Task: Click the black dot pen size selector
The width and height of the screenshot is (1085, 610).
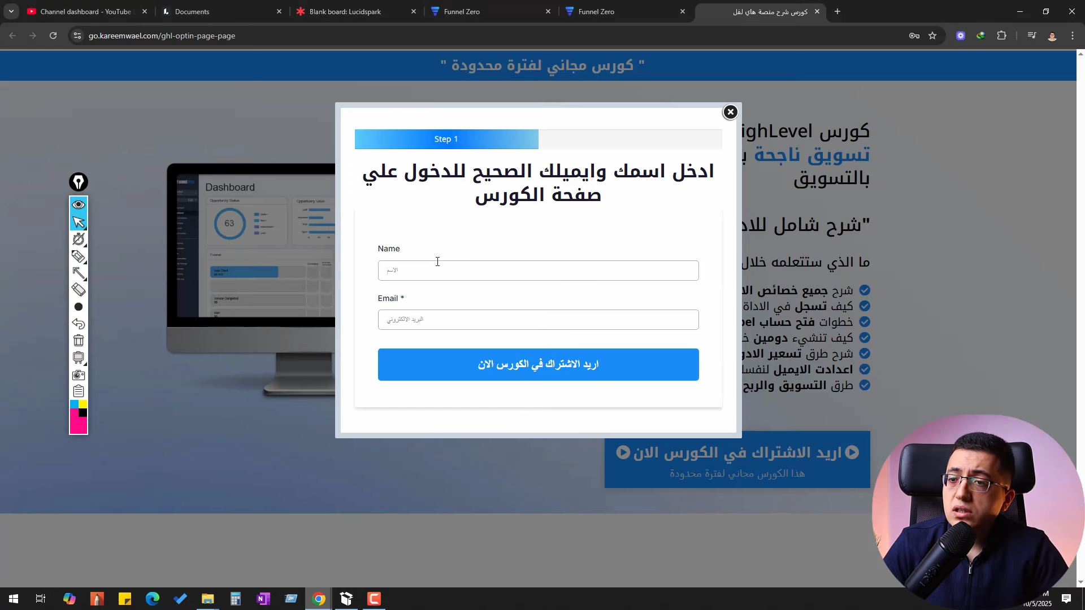Action: coord(79,307)
